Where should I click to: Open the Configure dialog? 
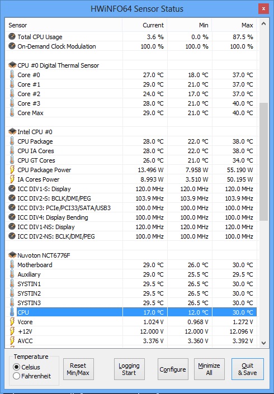point(173,369)
